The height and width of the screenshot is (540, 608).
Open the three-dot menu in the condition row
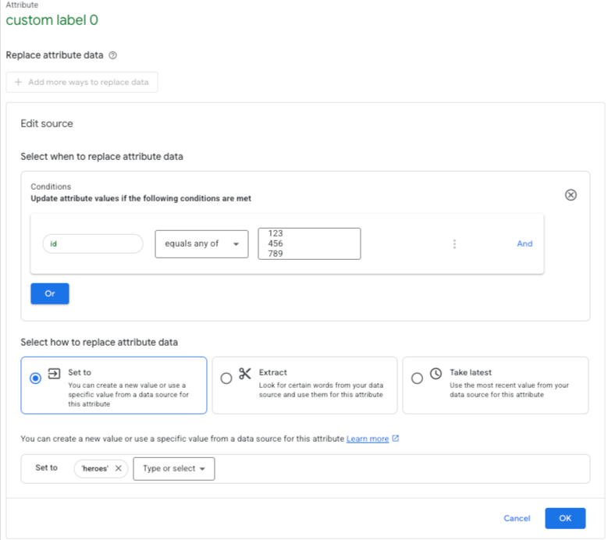454,243
